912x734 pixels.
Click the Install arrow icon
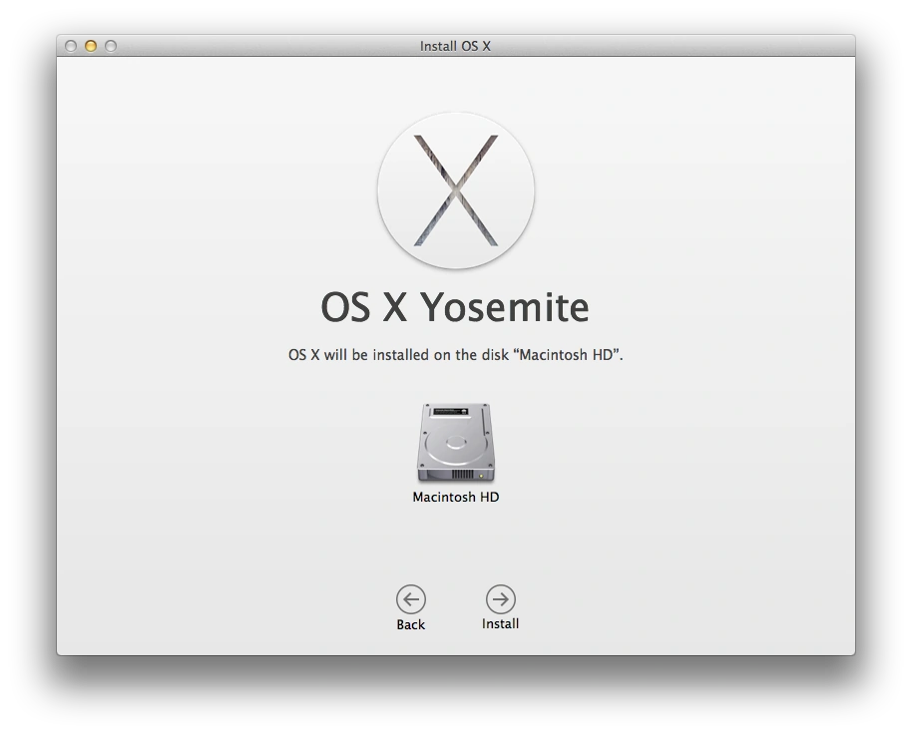point(500,599)
